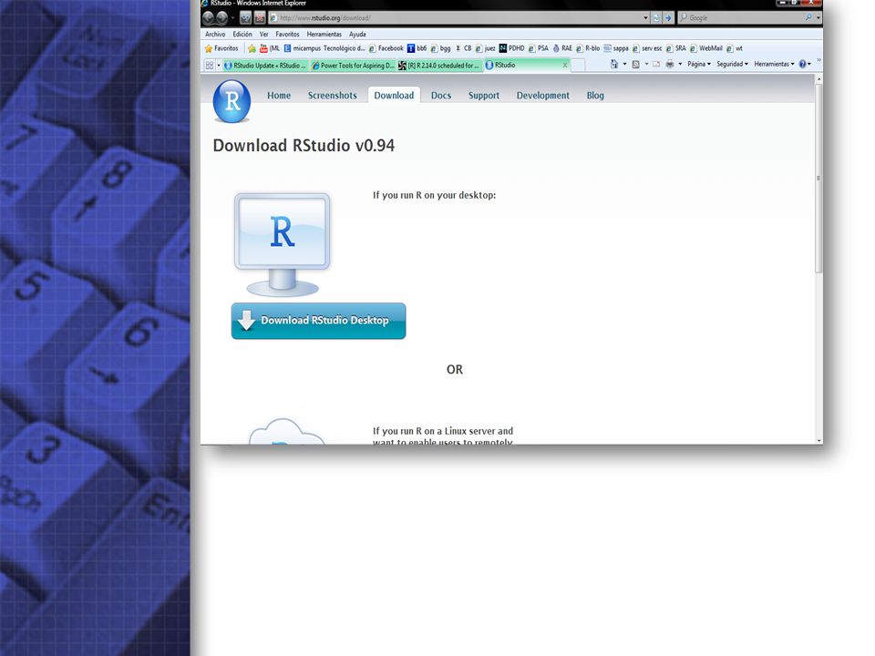Open the juez favorite link
This screenshot has width=875, height=656.
pos(486,48)
